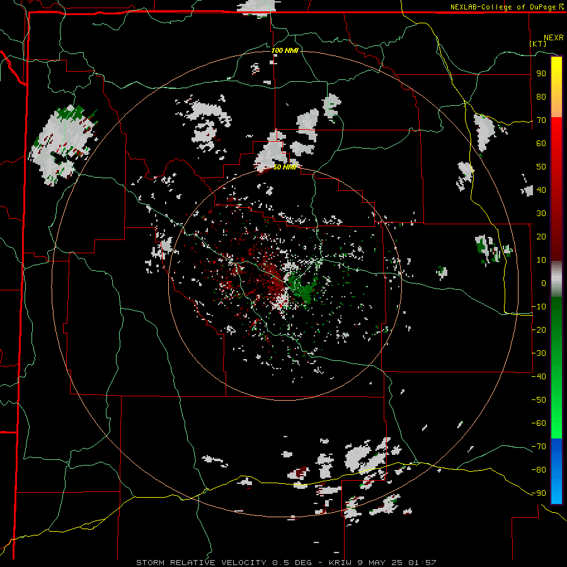Click the -80 value on velocity scale
This screenshot has height=567, width=567.
pos(539,470)
